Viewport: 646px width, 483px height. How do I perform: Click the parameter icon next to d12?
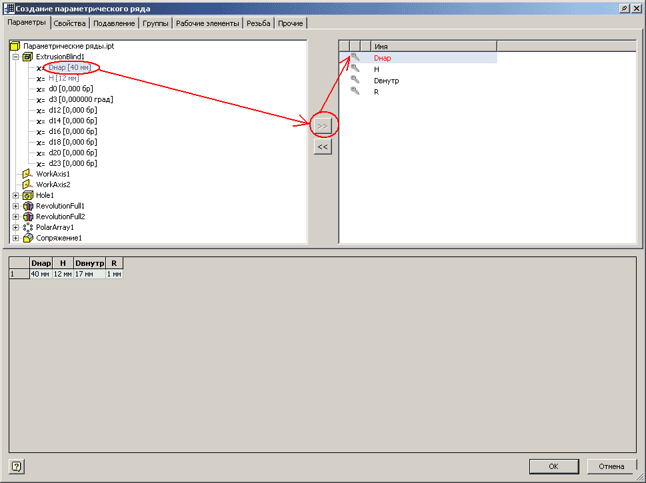[x=41, y=111]
